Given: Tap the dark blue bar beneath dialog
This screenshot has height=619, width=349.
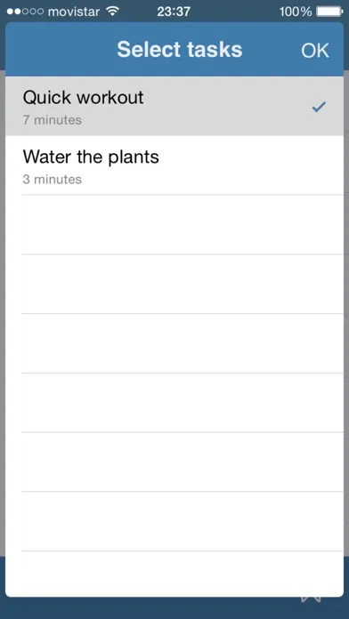Looking at the screenshot, I should click(174, 608).
